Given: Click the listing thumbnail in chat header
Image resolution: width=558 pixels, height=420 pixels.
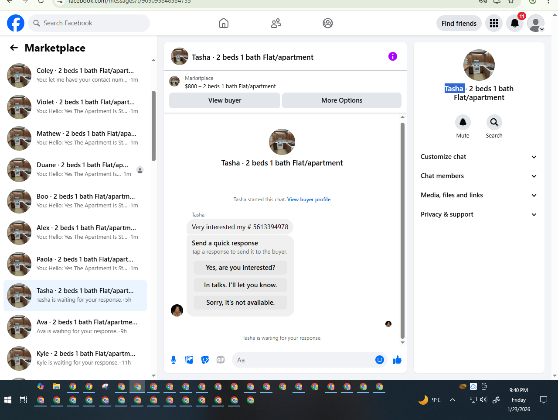Looking at the screenshot, I should [x=180, y=57].
